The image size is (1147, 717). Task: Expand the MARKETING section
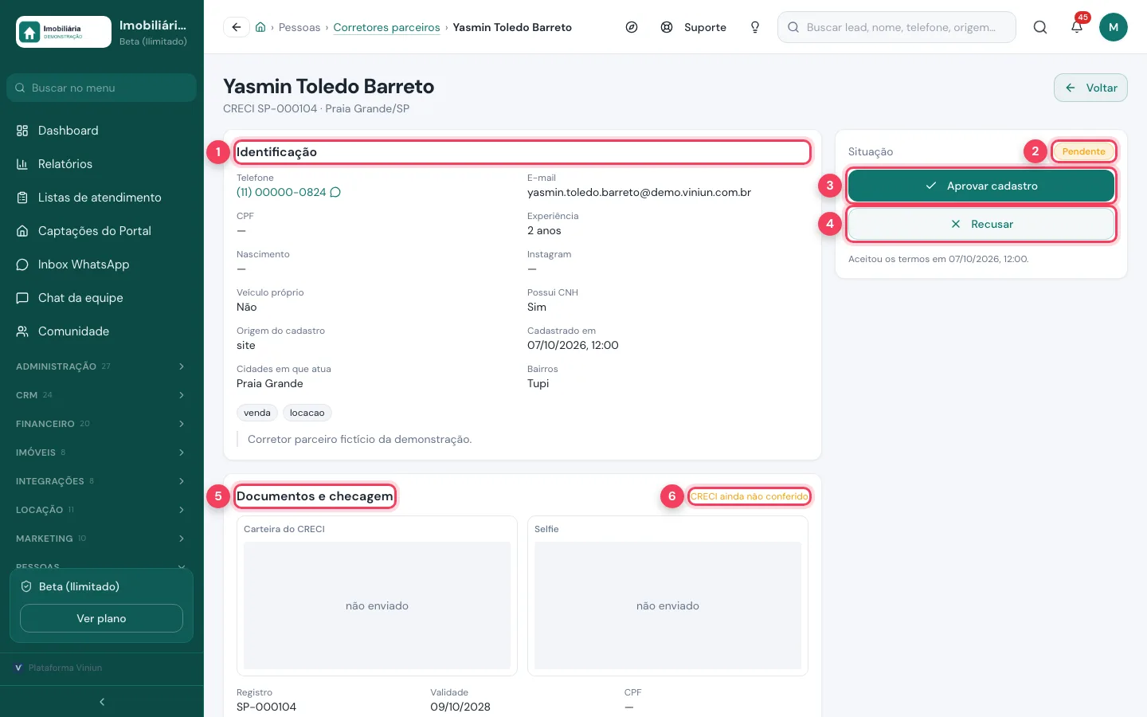click(101, 539)
